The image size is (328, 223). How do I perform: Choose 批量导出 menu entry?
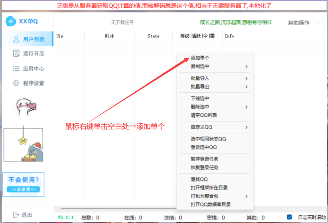coord(215,87)
